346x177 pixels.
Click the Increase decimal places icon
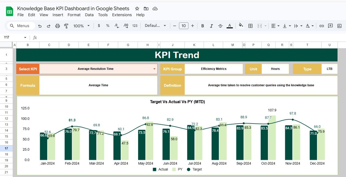125,26
